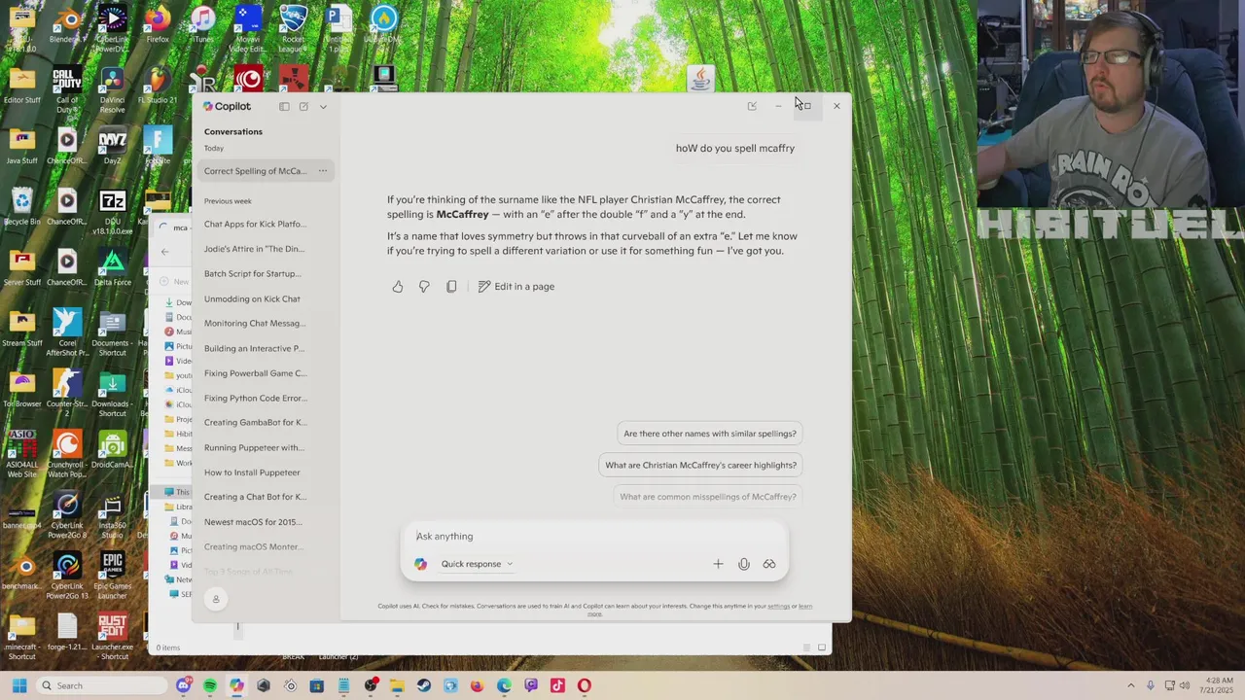Viewport: 1245px width, 700px height.
Task: Open the settings link in disclaimer
Action: 778,606
